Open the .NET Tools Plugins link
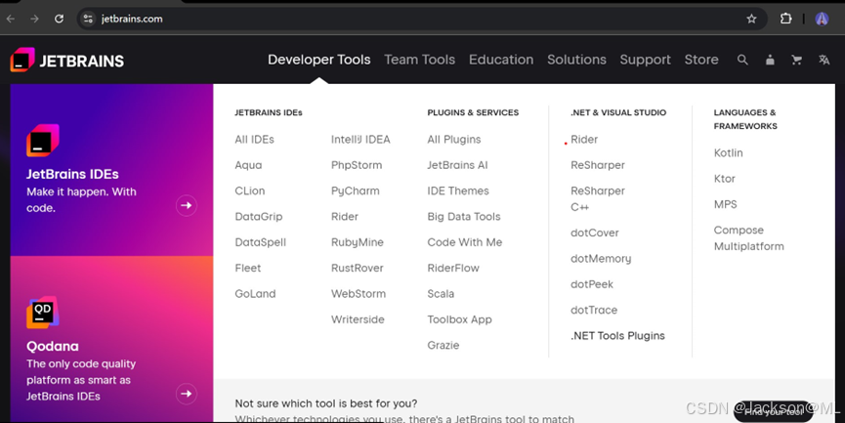The image size is (845, 423). click(617, 336)
